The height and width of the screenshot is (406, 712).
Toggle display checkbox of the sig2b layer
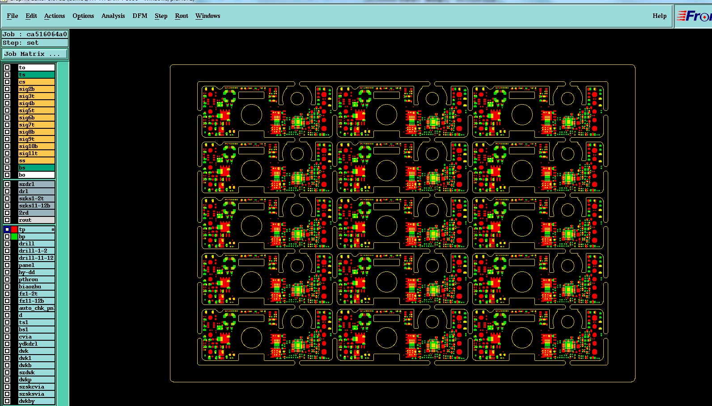tap(7, 89)
